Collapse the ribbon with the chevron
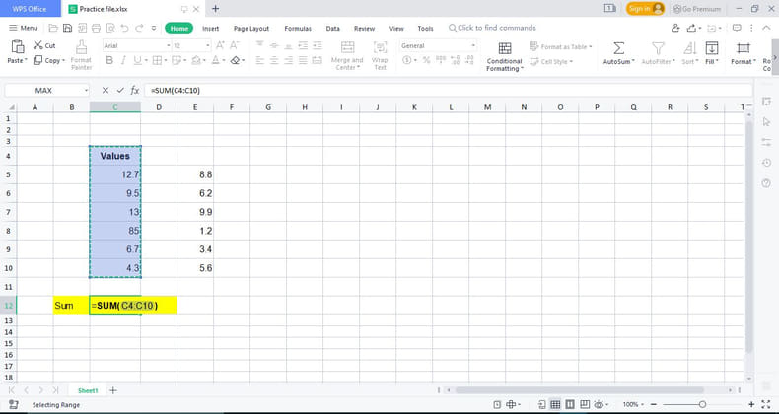The image size is (779, 414). pyautogui.click(x=765, y=28)
